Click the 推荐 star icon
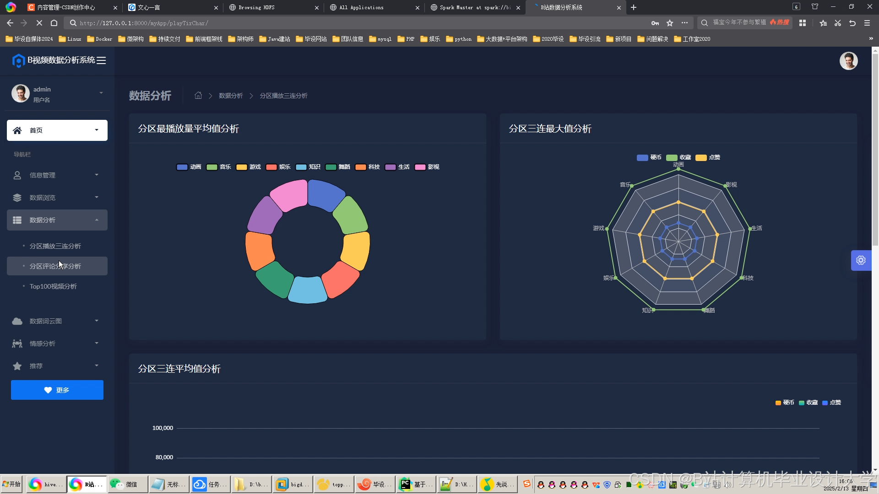Image resolution: width=879 pixels, height=494 pixels. tap(17, 366)
